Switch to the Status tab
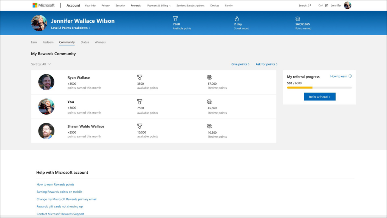This screenshot has width=387, height=218. (x=85, y=42)
